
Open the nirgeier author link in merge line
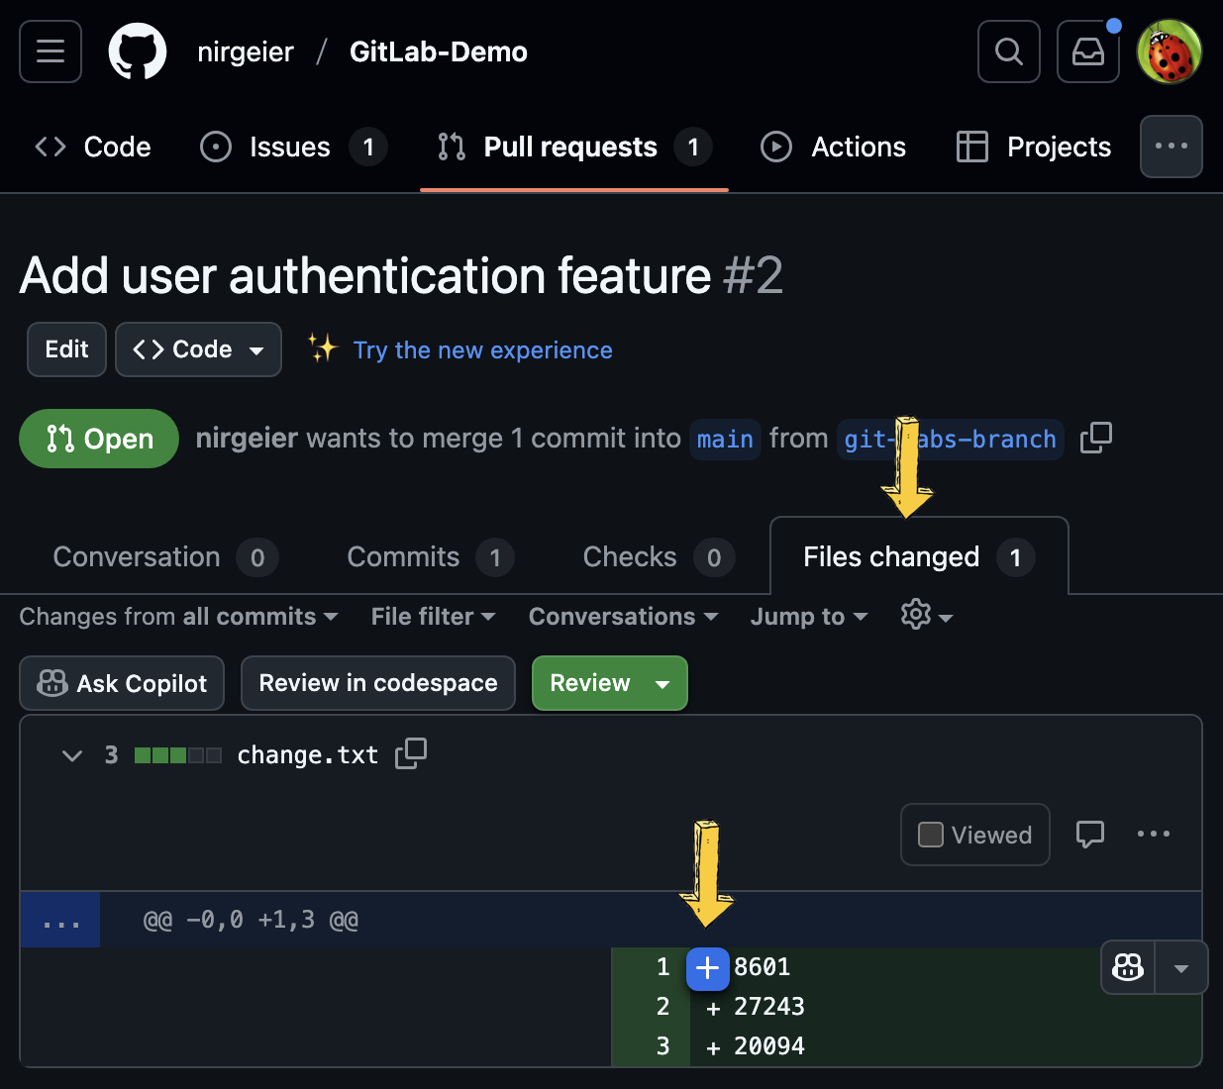247,439
